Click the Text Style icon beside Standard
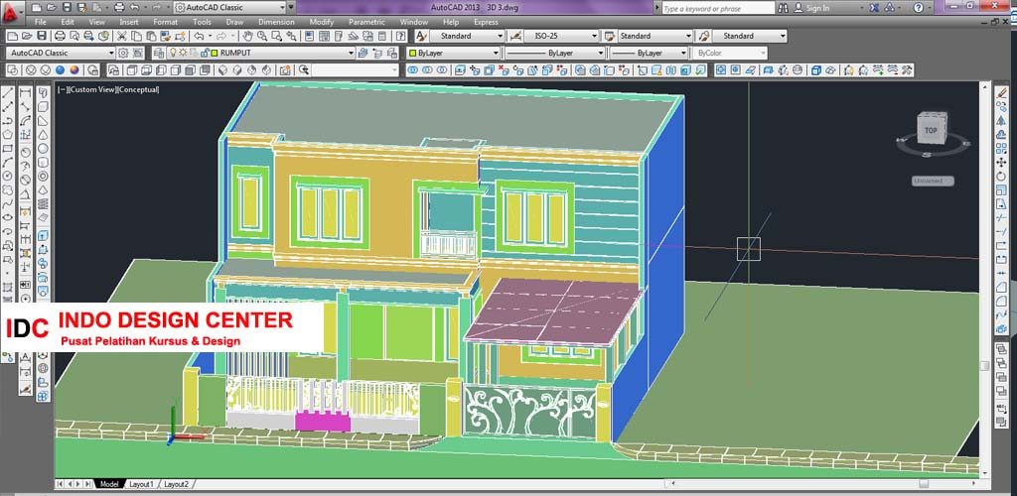Viewport: 1017px width, 496px height. 421,37
